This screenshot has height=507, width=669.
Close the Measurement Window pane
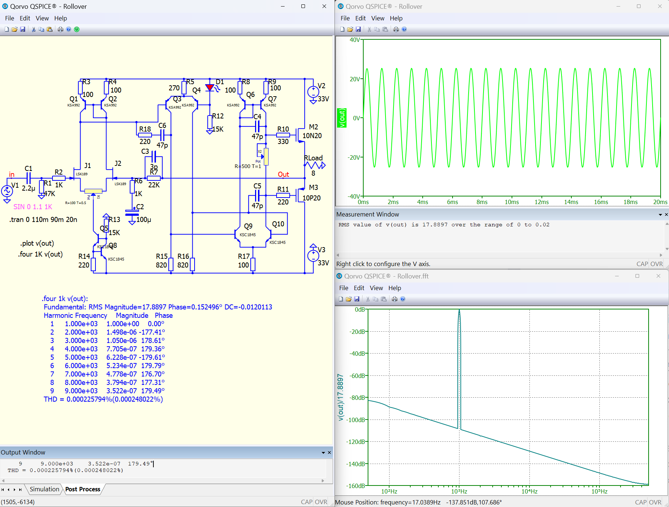tap(666, 215)
